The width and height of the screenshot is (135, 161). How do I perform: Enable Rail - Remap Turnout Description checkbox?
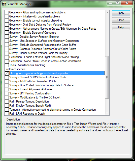pos(7,102)
